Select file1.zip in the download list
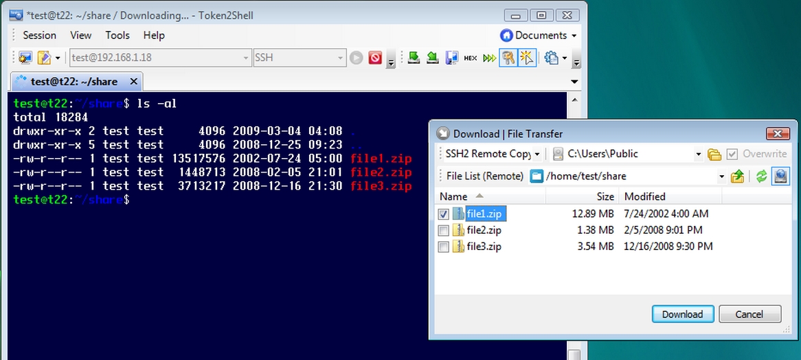Image resolution: width=801 pixels, height=360 pixels. (486, 214)
